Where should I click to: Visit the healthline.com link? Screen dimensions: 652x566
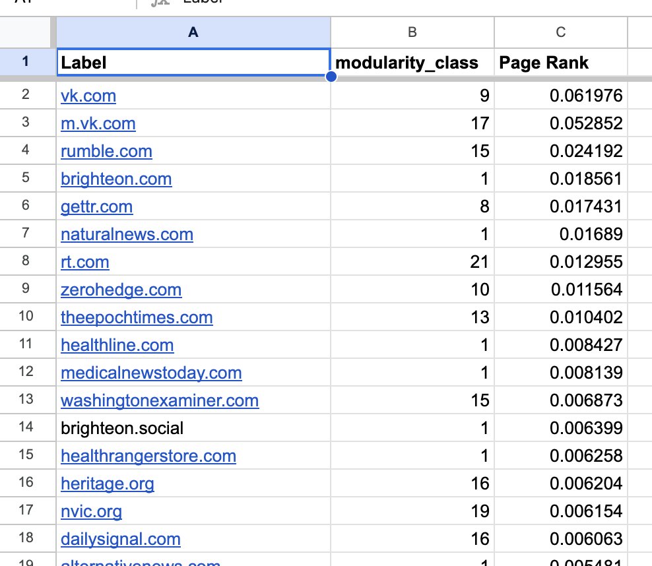tap(117, 345)
